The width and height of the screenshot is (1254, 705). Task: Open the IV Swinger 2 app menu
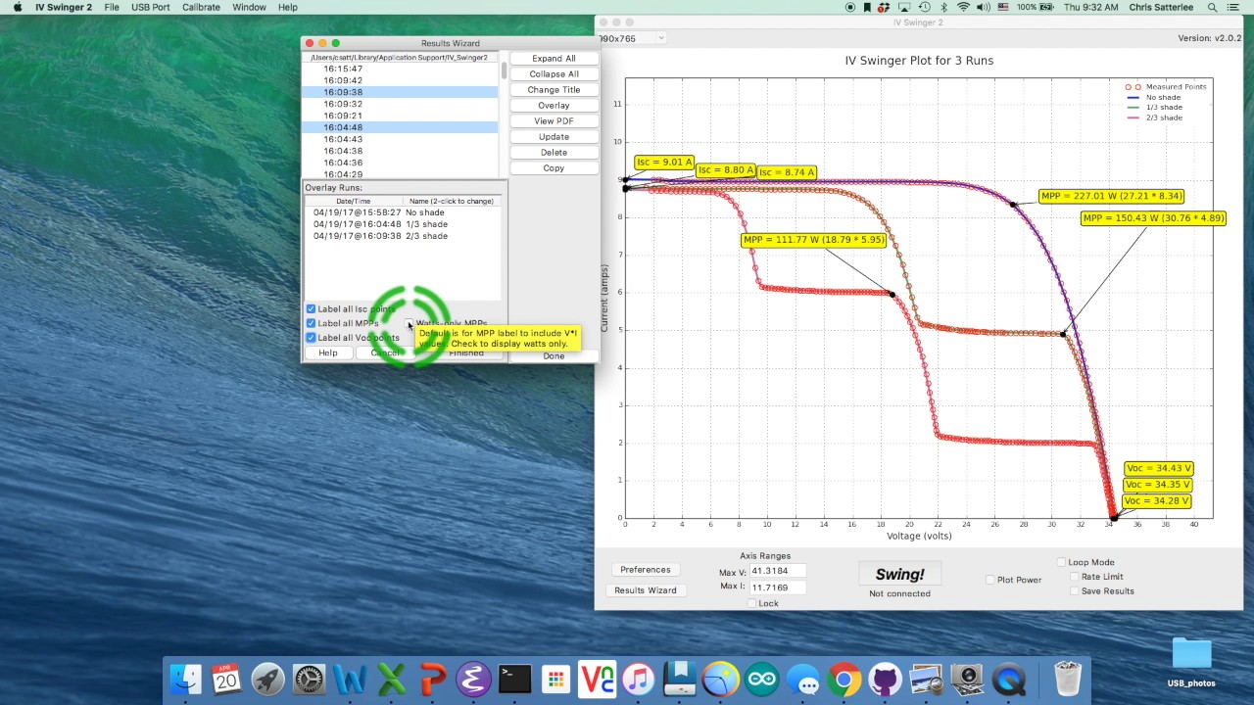(63, 7)
